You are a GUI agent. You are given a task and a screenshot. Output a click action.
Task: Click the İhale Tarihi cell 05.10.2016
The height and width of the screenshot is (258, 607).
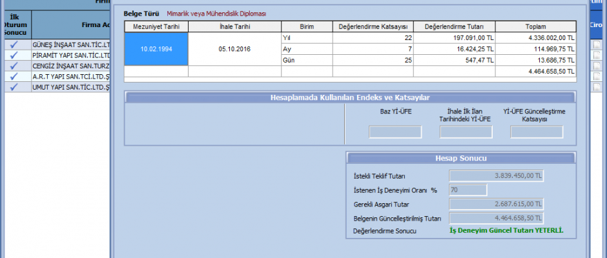(x=235, y=49)
